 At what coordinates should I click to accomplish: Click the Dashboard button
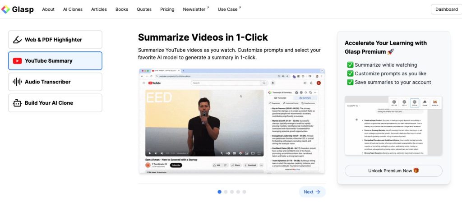click(x=446, y=9)
